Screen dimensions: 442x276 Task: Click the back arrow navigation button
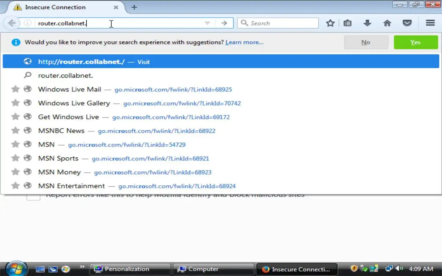11,23
